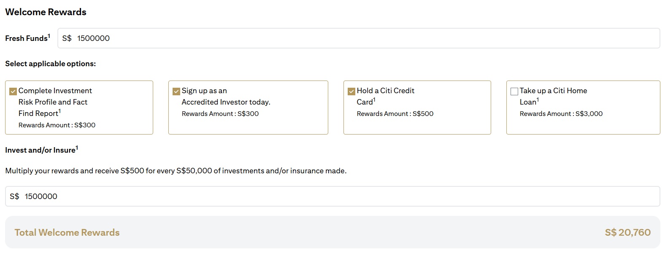Click the multiply your rewards description text
The image size is (665, 253).
click(x=176, y=171)
